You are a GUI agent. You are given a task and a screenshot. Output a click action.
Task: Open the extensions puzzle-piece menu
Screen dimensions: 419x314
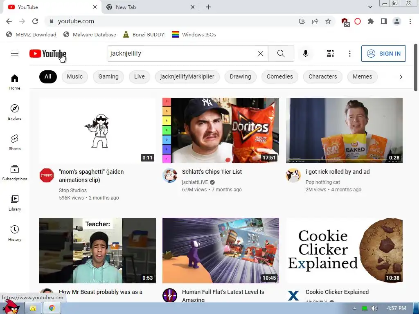point(371,21)
